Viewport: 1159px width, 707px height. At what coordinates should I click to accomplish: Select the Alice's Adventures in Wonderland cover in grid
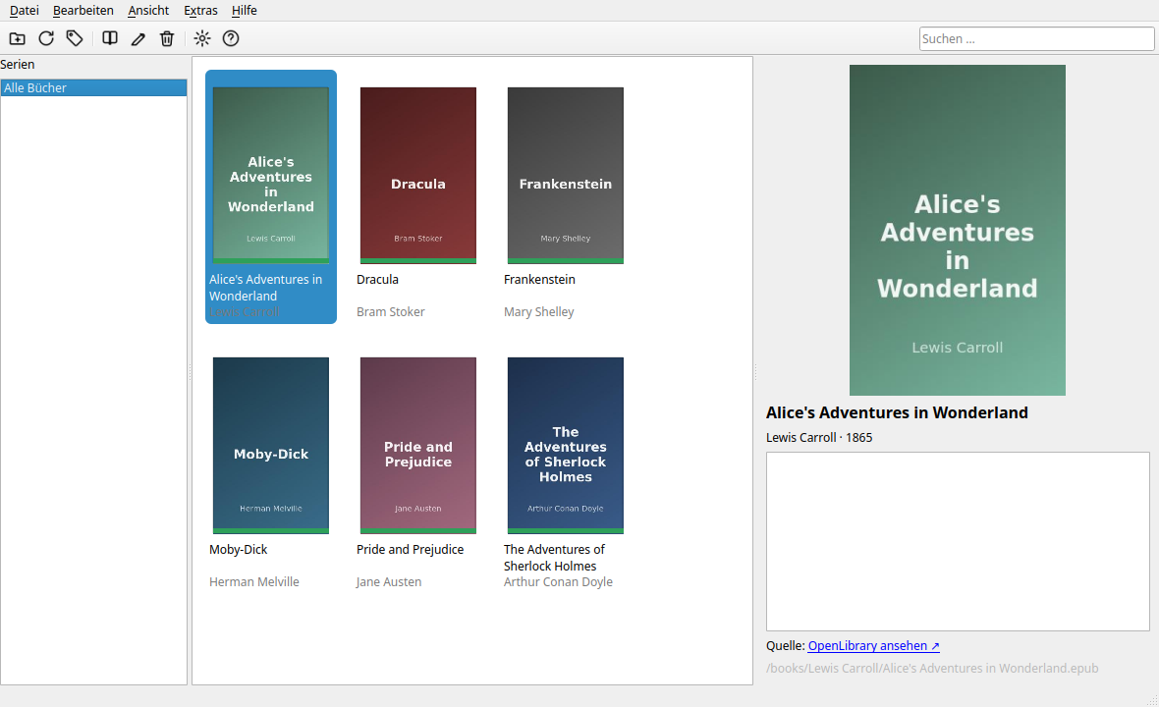point(271,175)
